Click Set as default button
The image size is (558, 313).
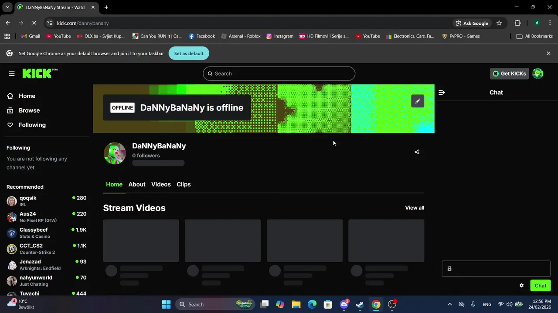pyautogui.click(x=189, y=53)
